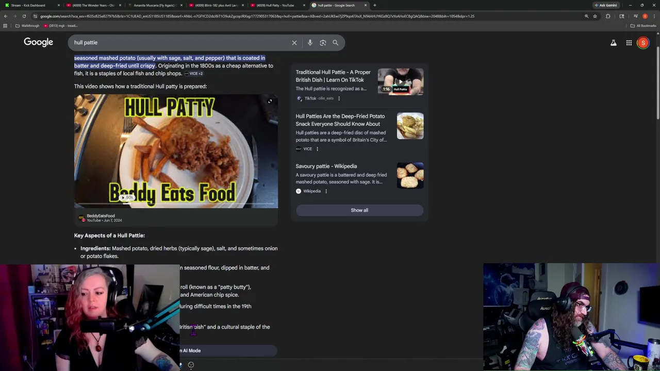The height and width of the screenshot is (371, 660).
Task: Open Google account avatar on the page
Action: click(643, 43)
